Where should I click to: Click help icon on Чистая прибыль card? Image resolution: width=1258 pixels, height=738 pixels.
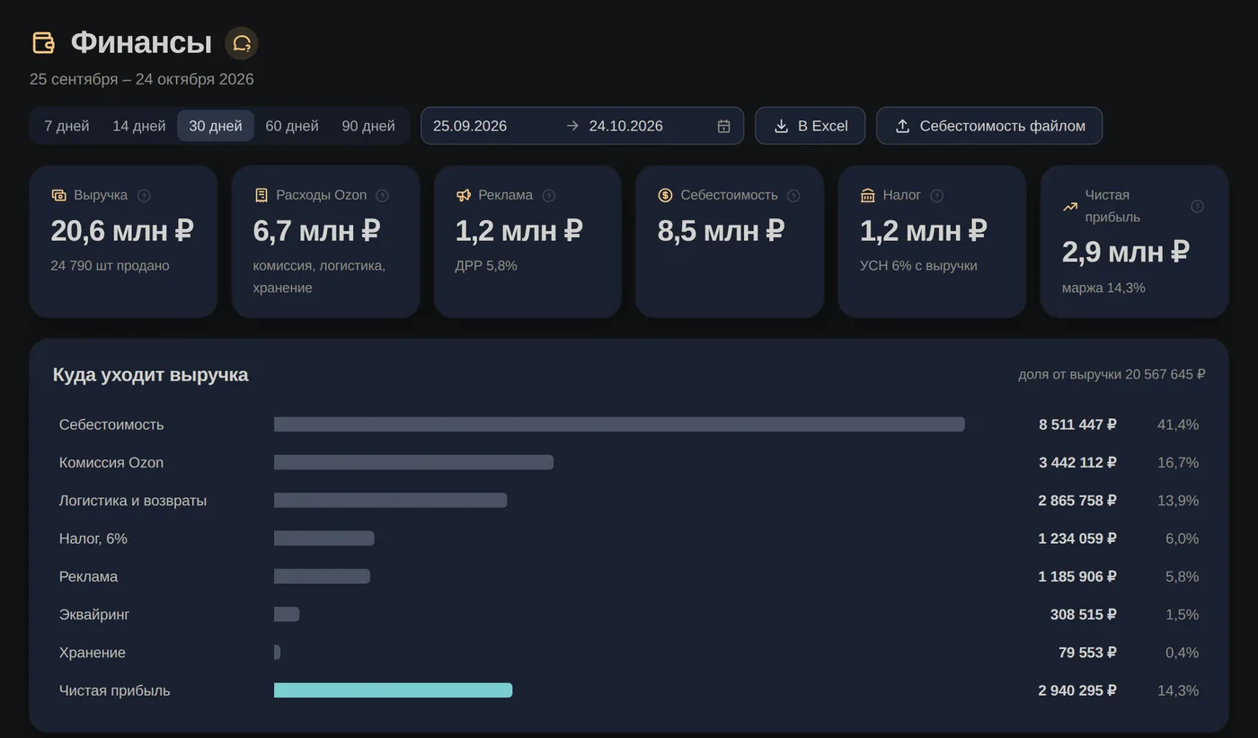pos(1197,206)
